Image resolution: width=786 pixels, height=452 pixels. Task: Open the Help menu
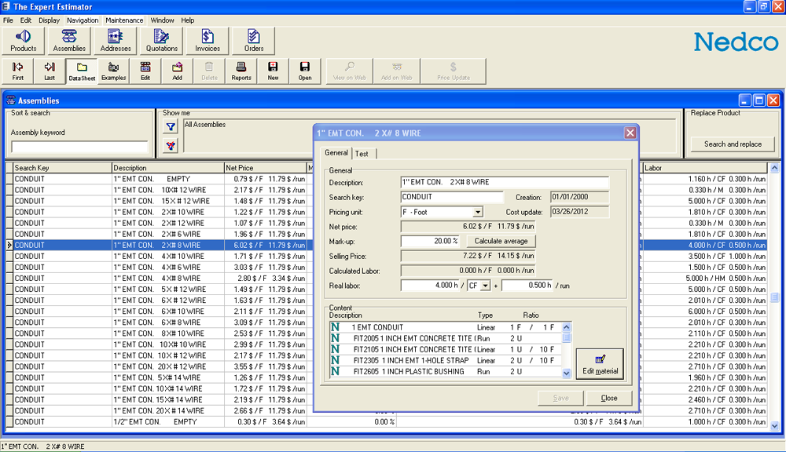[x=188, y=20]
